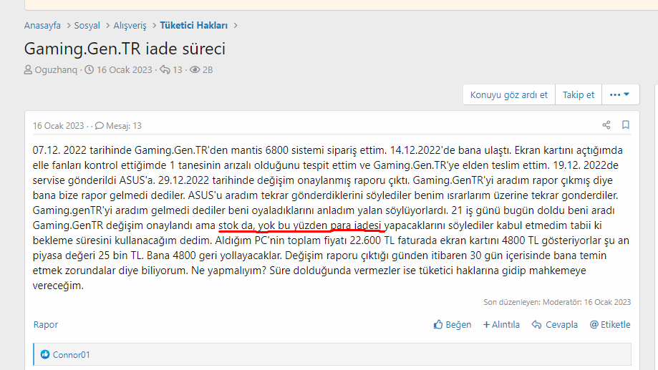Open the Anasayfa breadcrumb link
This screenshot has height=370, width=658.
(x=42, y=26)
